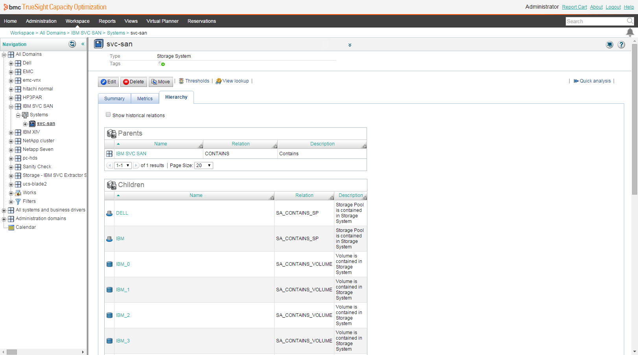Open the Page Size dropdown
638x355 pixels.
click(204, 166)
